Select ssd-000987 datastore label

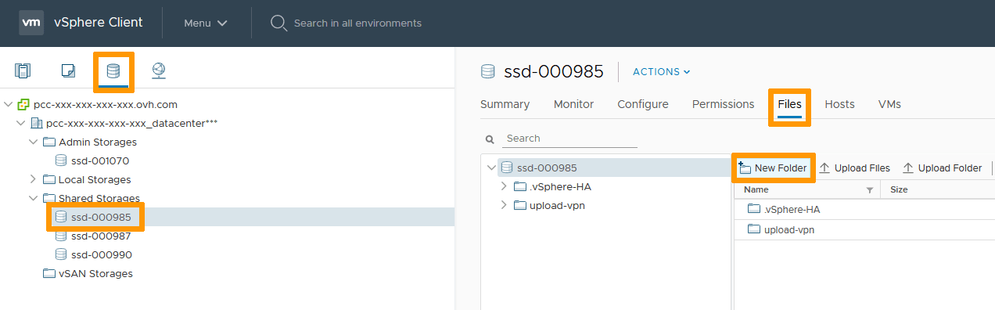pyautogui.click(x=100, y=236)
